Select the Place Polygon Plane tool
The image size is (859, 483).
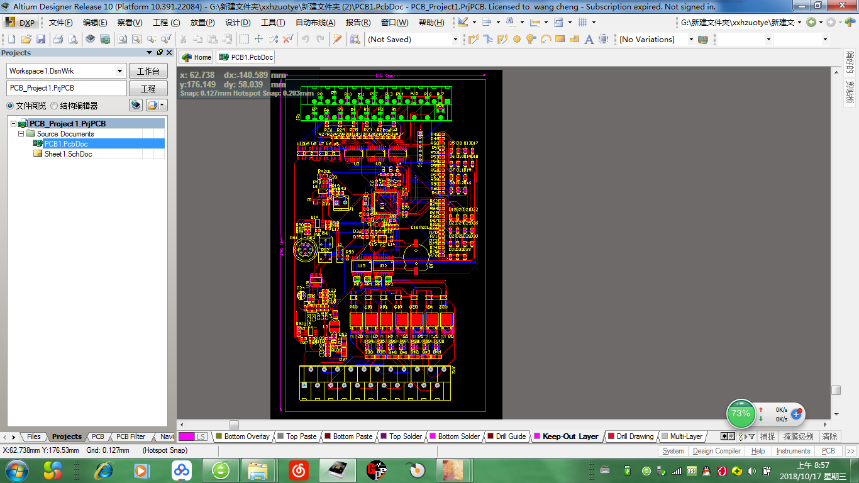[x=575, y=39]
